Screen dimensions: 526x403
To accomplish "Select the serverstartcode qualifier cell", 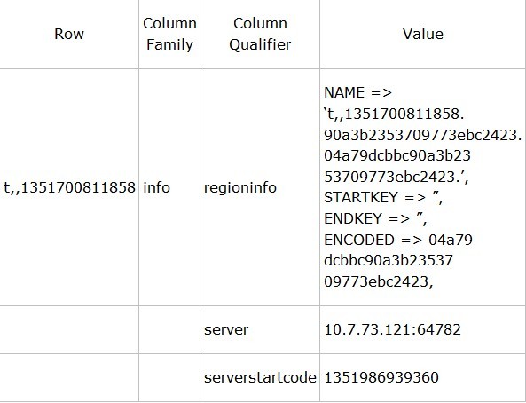I will point(260,377).
